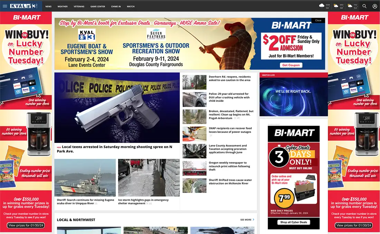The width and height of the screenshot is (380, 234).
Task: Read Ice storm highlights gaps story
Action: pyautogui.click(x=143, y=202)
